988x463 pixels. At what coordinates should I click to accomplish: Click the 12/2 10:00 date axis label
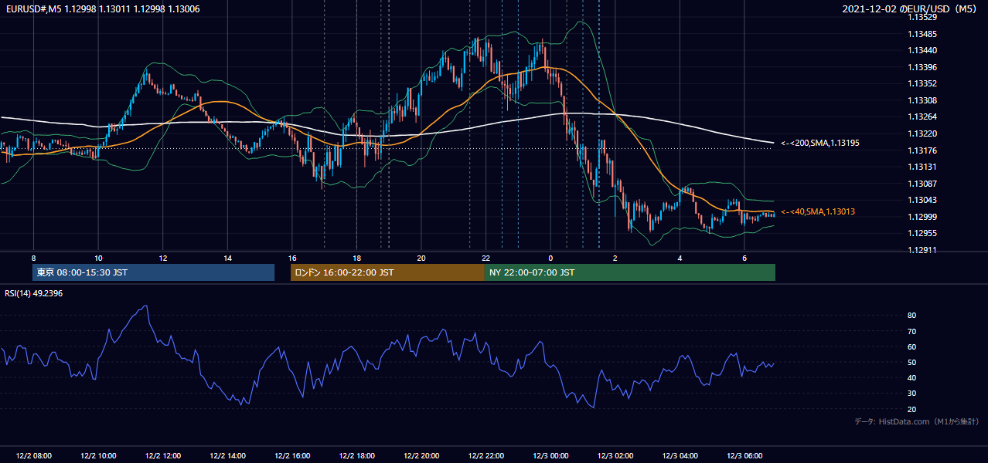(x=97, y=456)
